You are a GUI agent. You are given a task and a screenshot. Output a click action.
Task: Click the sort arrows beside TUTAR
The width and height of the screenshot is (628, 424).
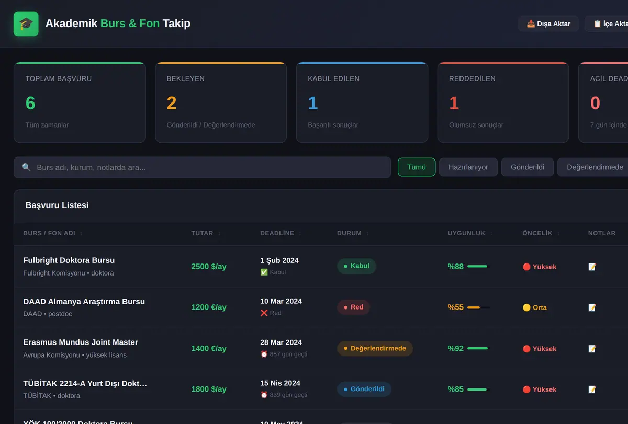[219, 233]
